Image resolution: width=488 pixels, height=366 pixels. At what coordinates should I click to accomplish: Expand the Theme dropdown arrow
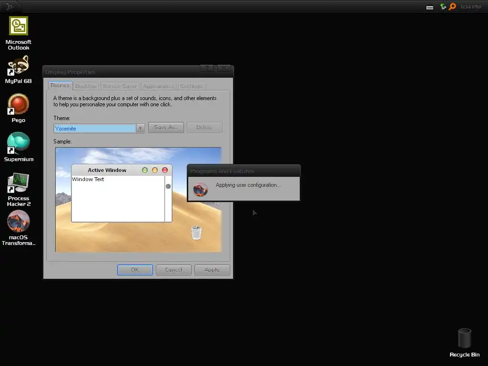(x=141, y=128)
